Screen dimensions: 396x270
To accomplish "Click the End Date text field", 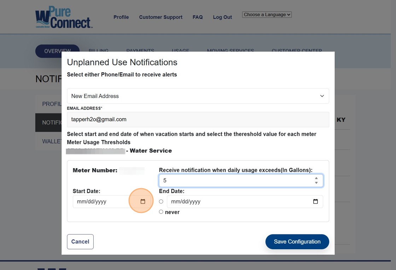I will 237,202.
